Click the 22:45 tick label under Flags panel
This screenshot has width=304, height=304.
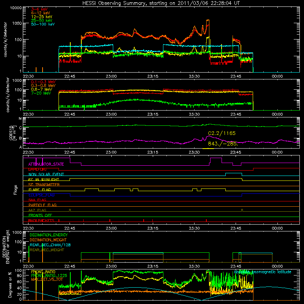pyautogui.click(x=70, y=228)
